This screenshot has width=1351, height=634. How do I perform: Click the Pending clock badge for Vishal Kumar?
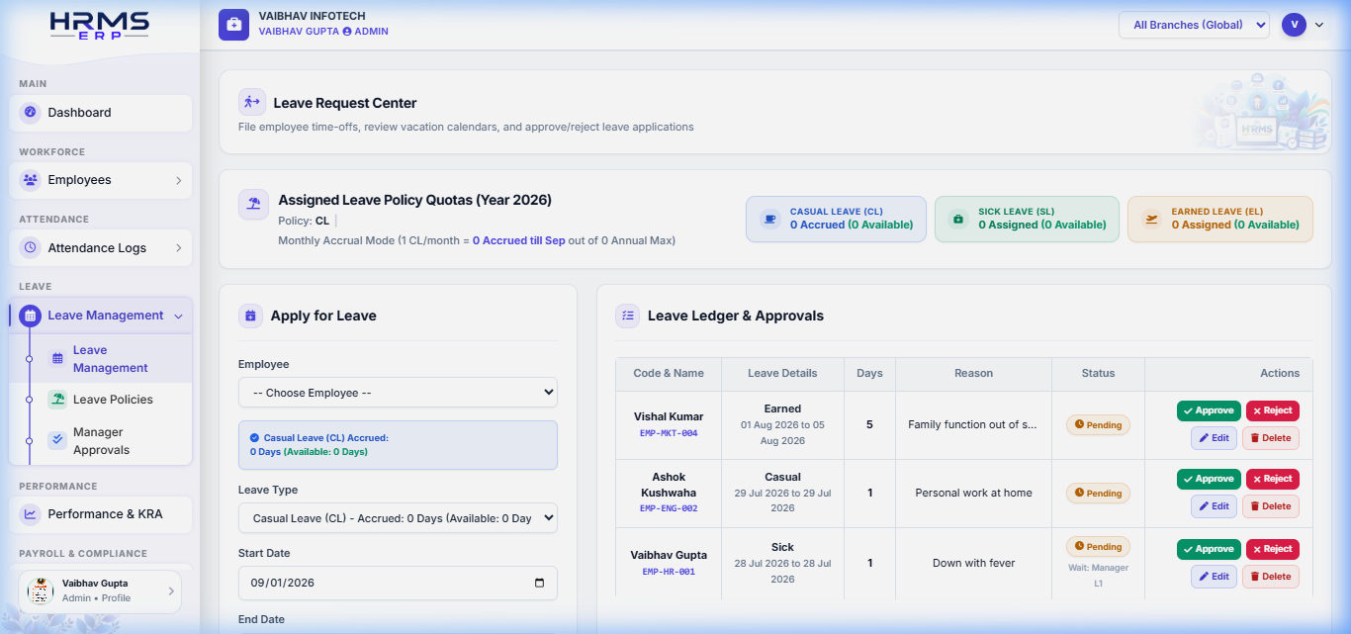click(1098, 424)
